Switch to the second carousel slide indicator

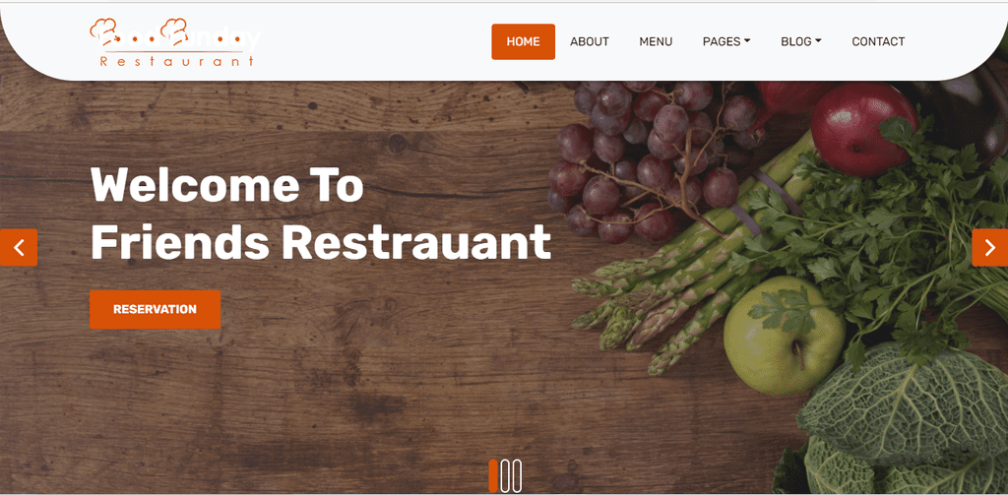505,475
